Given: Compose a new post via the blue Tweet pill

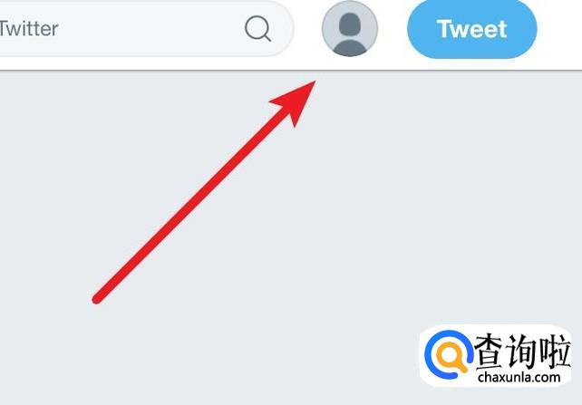Looking at the screenshot, I should (x=472, y=29).
